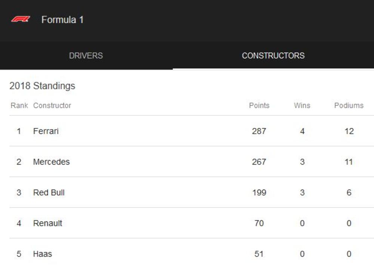Screen dimensions: 374x268
Task: Open the Renault constructor entry
Action: (x=47, y=223)
